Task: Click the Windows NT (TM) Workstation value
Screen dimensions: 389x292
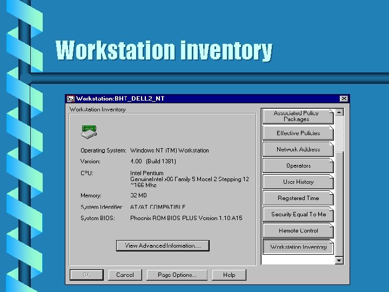Action: [x=170, y=150]
